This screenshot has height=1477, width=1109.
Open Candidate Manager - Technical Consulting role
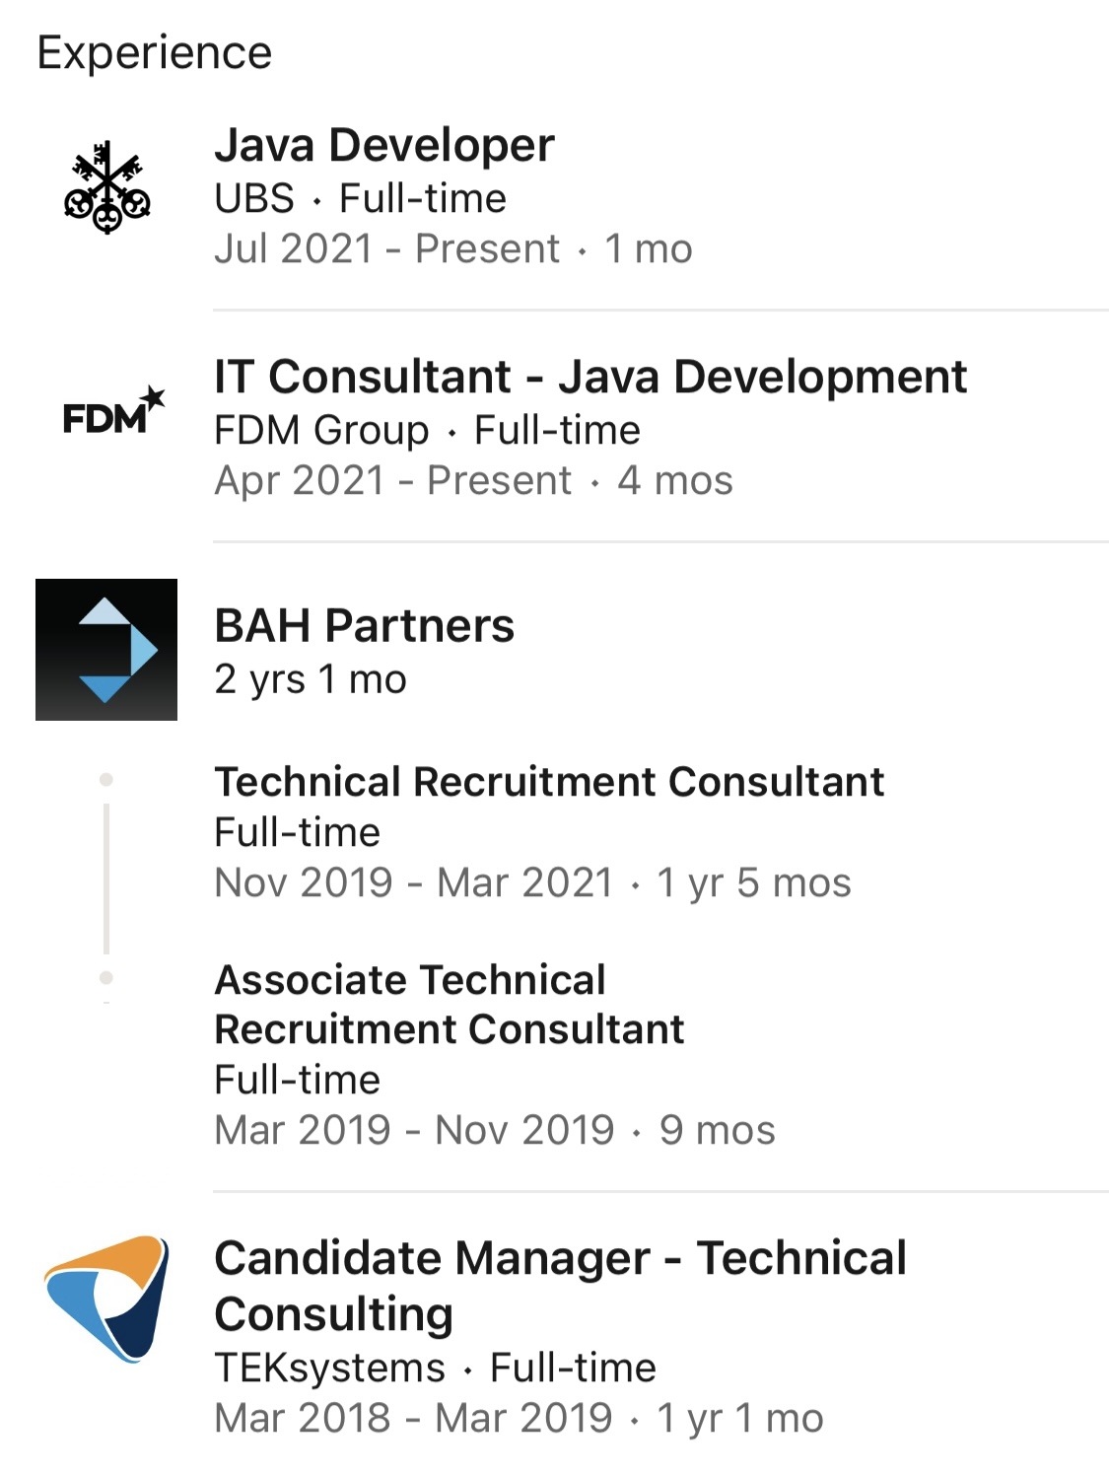(559, 1285)
